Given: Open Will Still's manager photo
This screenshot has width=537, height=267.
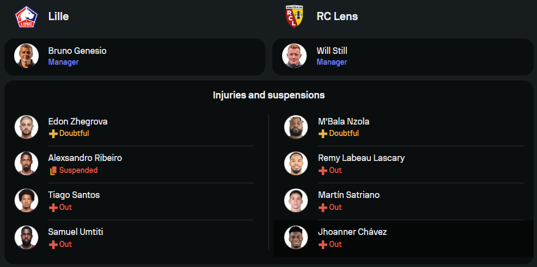Looking at the screenshot, I should coord(294,56).
